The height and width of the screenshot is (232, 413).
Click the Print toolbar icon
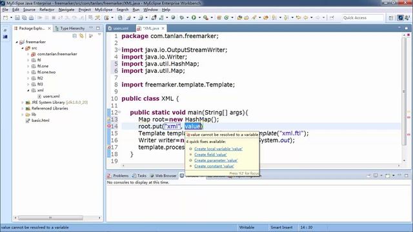click(31, 17)
